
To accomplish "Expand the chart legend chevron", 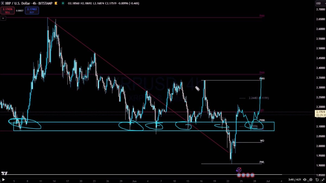I will click(x=3, y=18).
